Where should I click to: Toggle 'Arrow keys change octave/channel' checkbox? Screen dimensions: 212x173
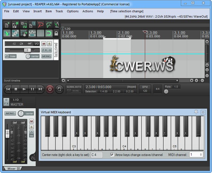pyautogui.click(x=112, y=154)
